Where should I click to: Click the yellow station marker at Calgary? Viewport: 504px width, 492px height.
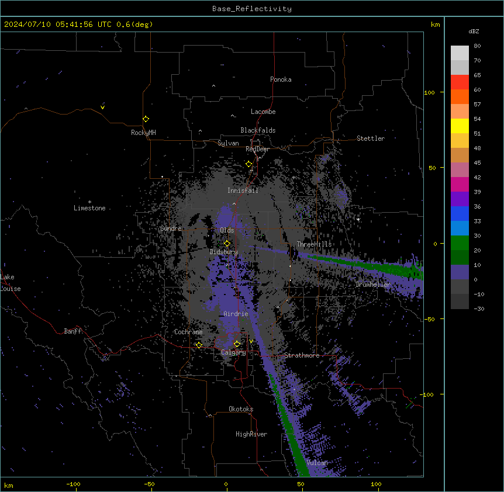point(237,344)
